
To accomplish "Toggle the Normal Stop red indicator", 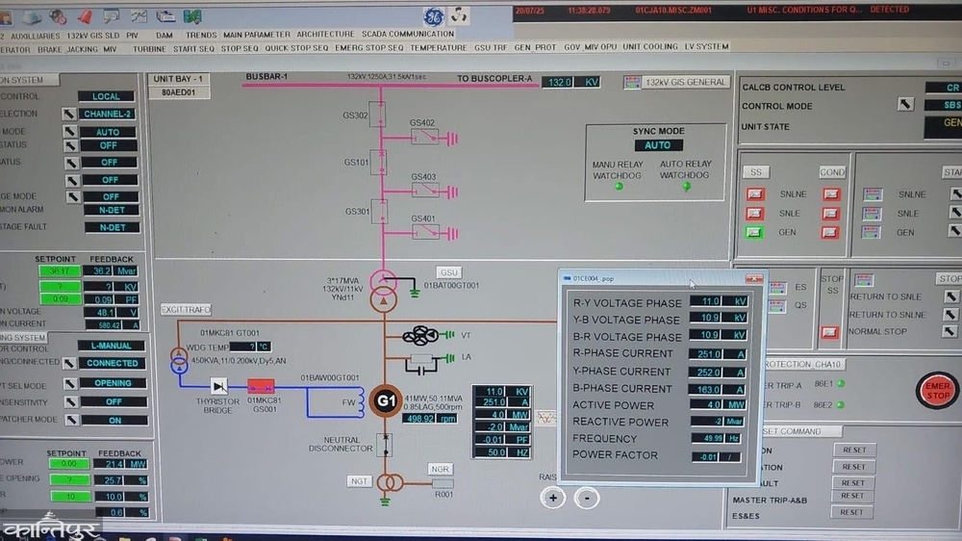I will tap(830, 332).
